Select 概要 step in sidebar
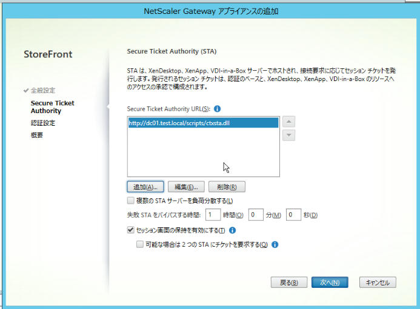 coord(37,135)
